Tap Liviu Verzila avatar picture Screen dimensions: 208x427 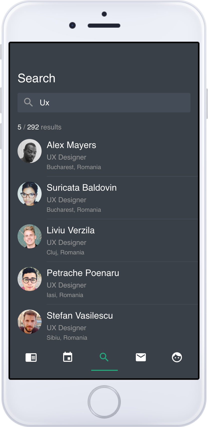[x=30, y=236]
